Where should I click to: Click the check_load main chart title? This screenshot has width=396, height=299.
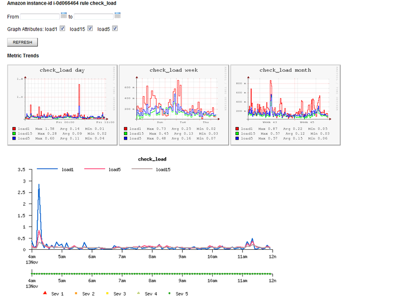pyautogui.click(x=152, y=159)
